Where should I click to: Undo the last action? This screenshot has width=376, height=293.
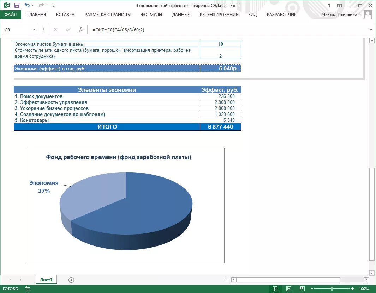27,5
